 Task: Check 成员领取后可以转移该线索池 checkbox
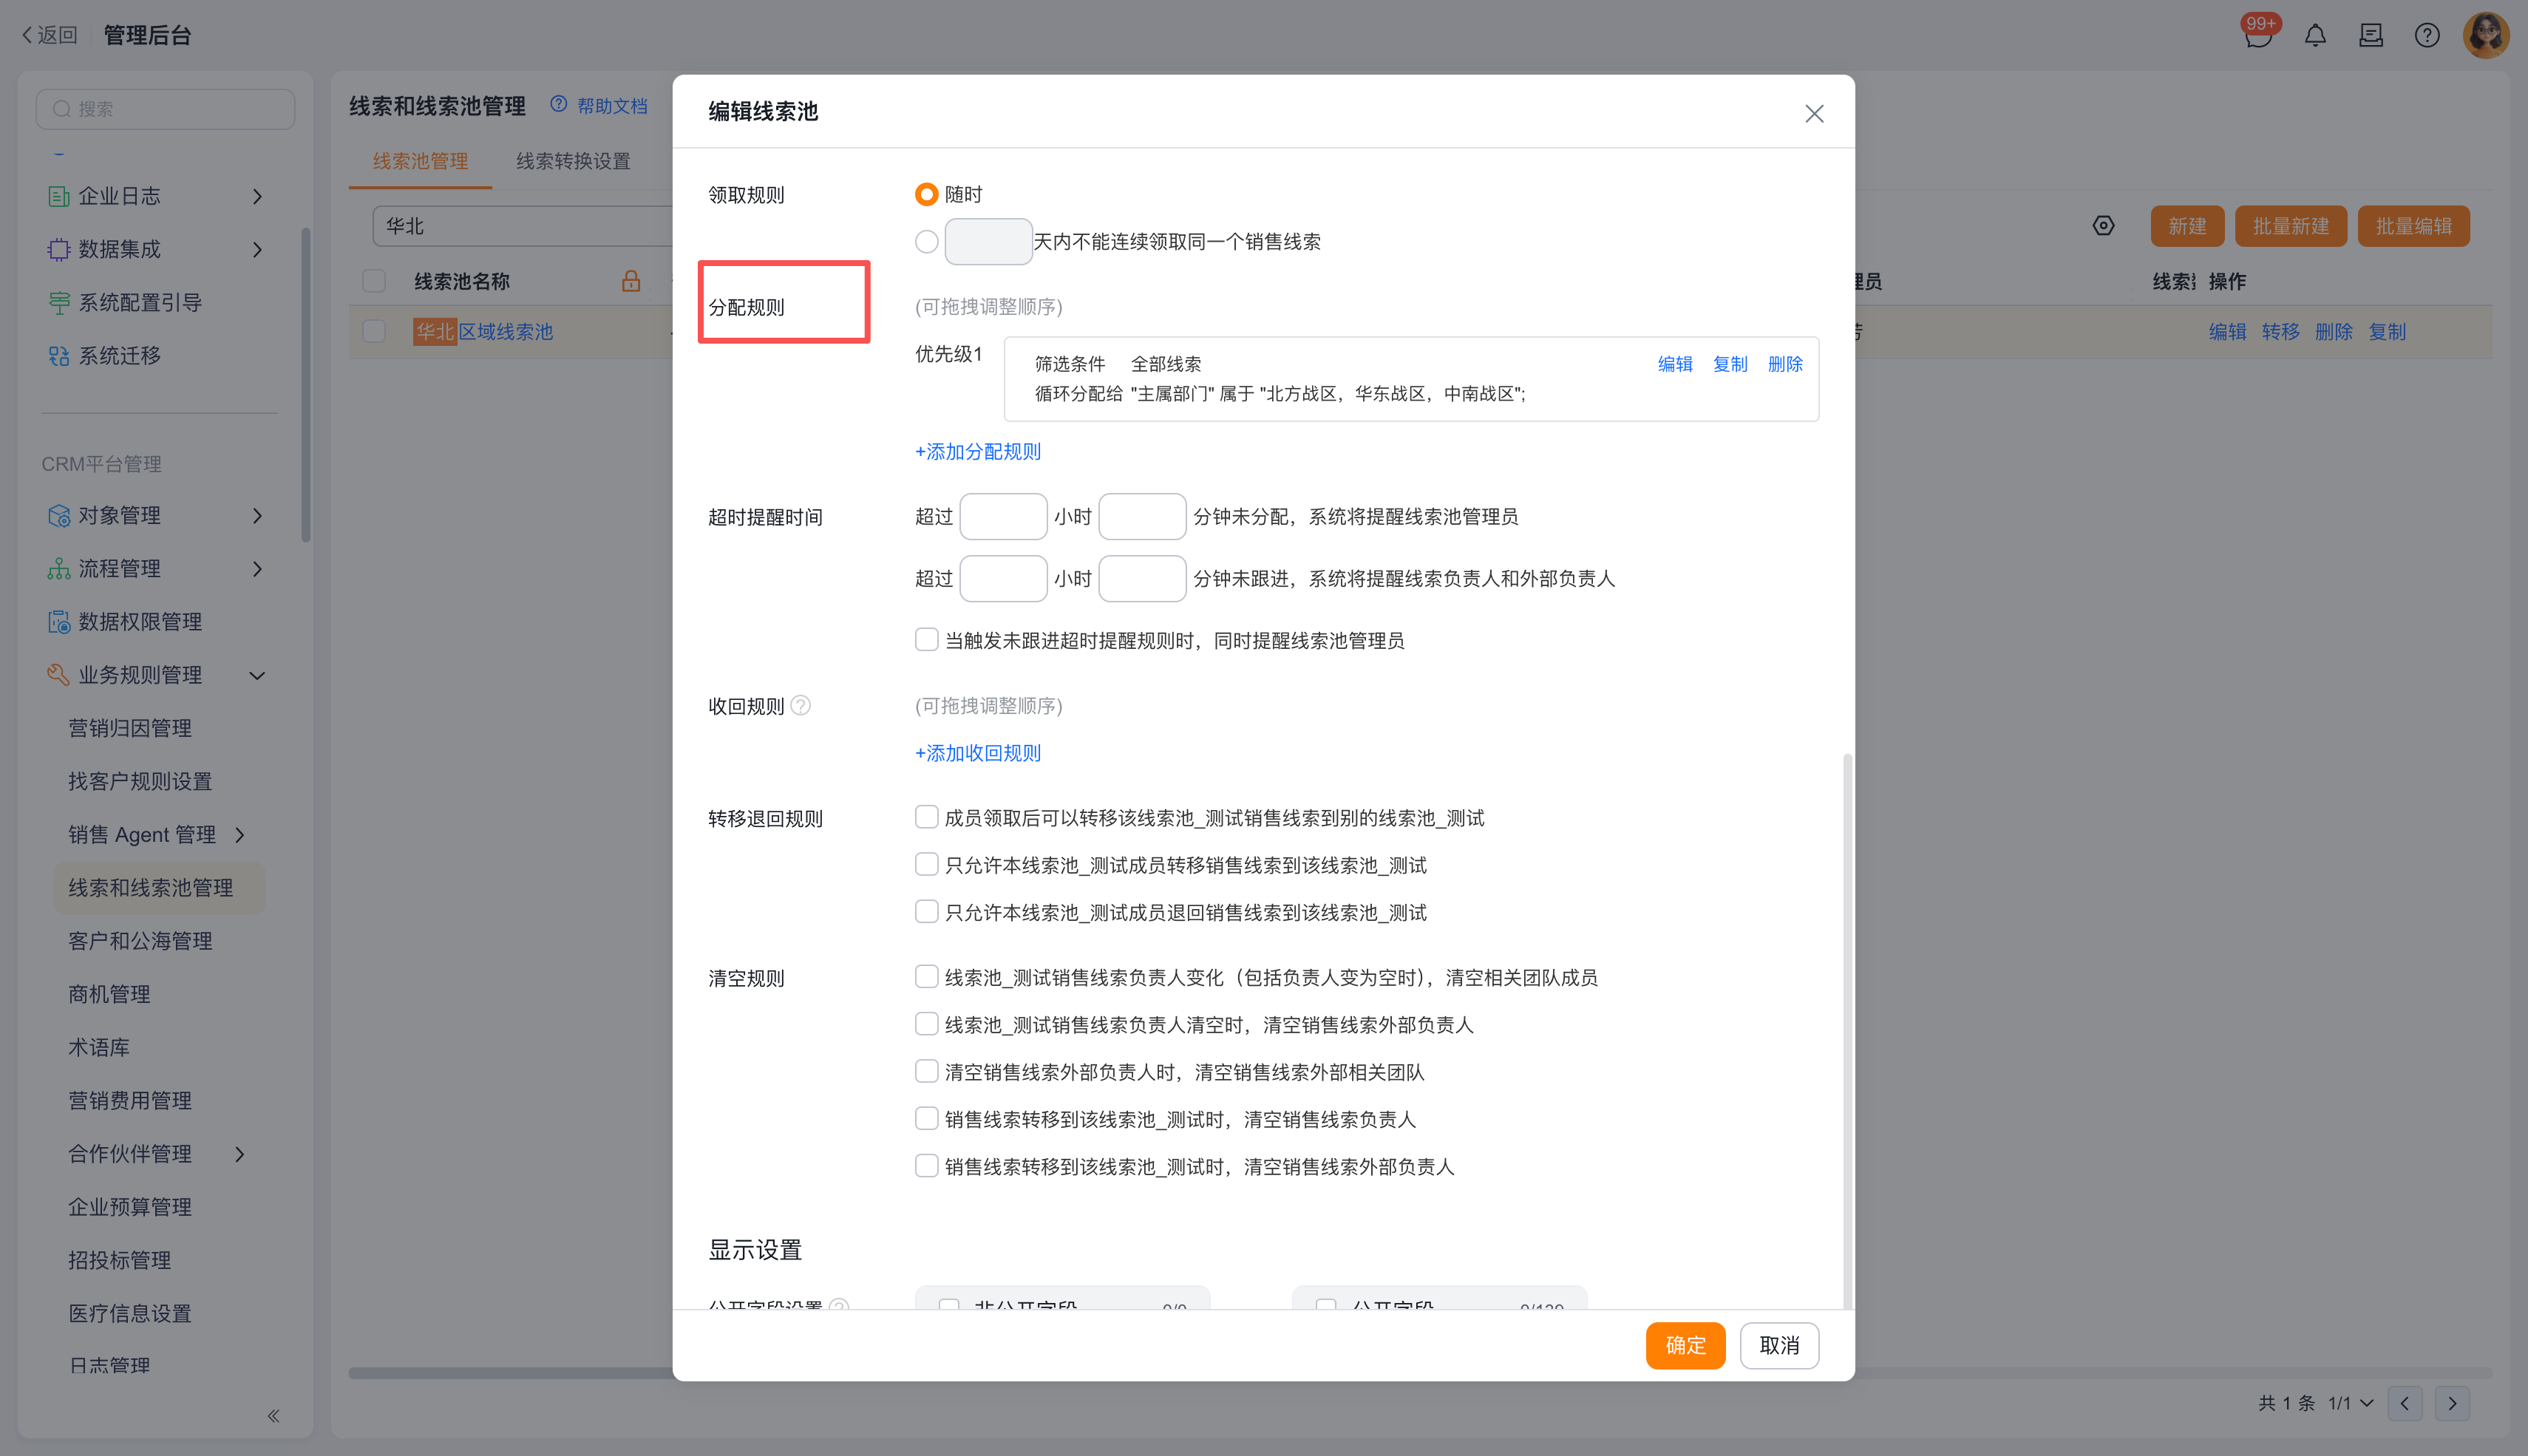[927, 818]
